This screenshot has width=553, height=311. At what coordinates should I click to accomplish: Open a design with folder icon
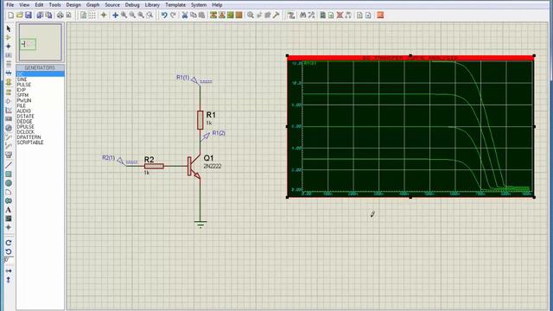coord(20,16)
